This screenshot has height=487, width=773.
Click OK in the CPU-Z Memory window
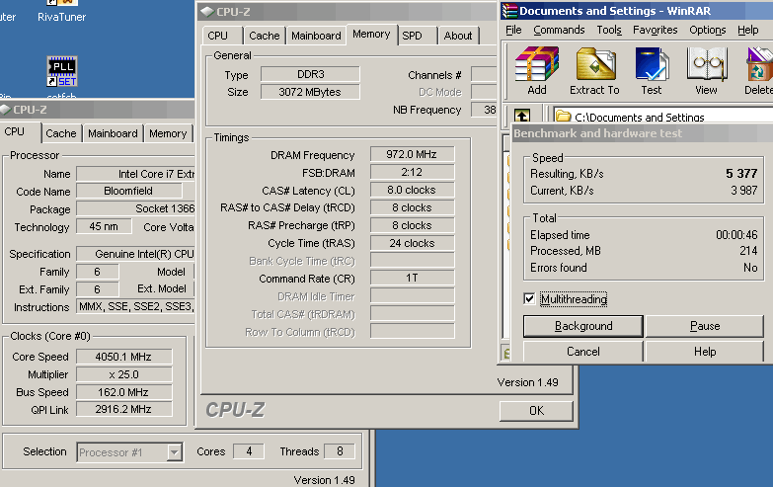point(536,411)
